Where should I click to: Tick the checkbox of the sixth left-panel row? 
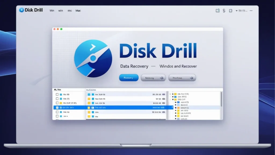57,116
